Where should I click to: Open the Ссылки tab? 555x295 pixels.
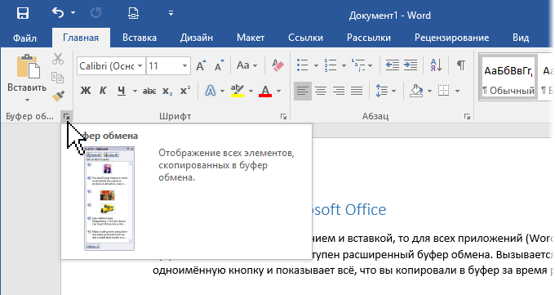click(x=305, y=38)
